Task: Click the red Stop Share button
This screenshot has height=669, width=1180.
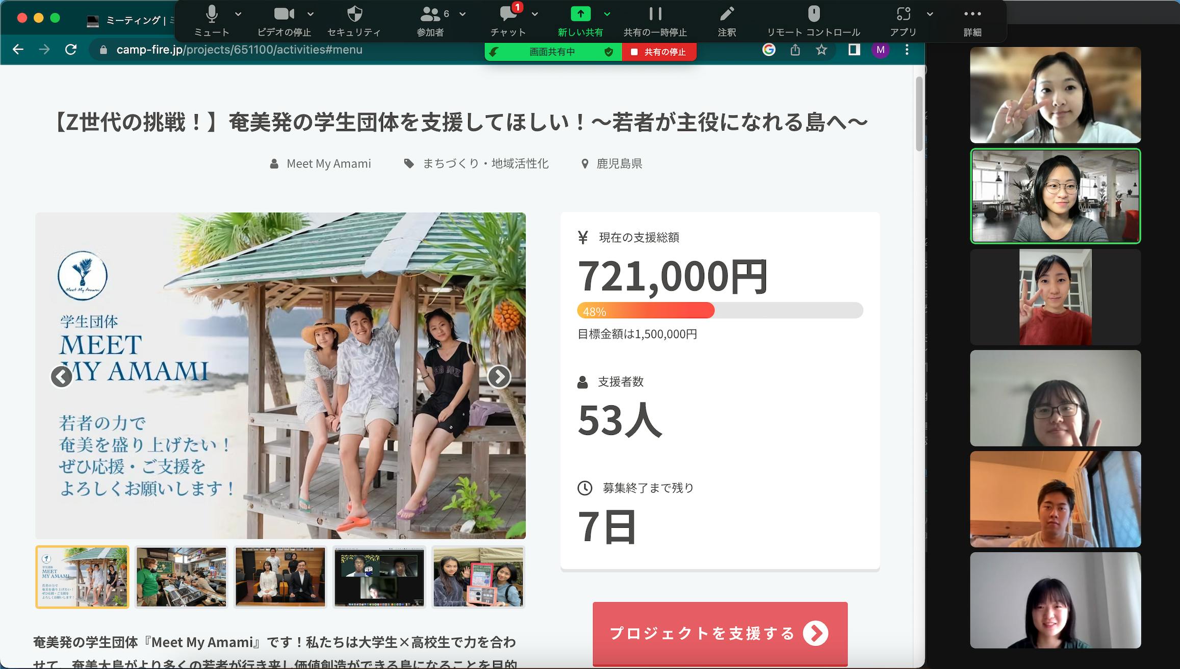Action: (659, 52)
